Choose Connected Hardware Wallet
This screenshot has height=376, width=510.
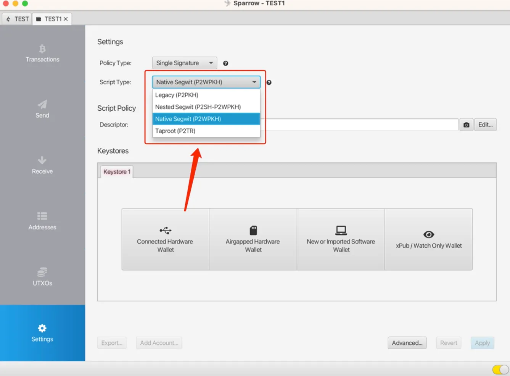(x=165, y=239)
